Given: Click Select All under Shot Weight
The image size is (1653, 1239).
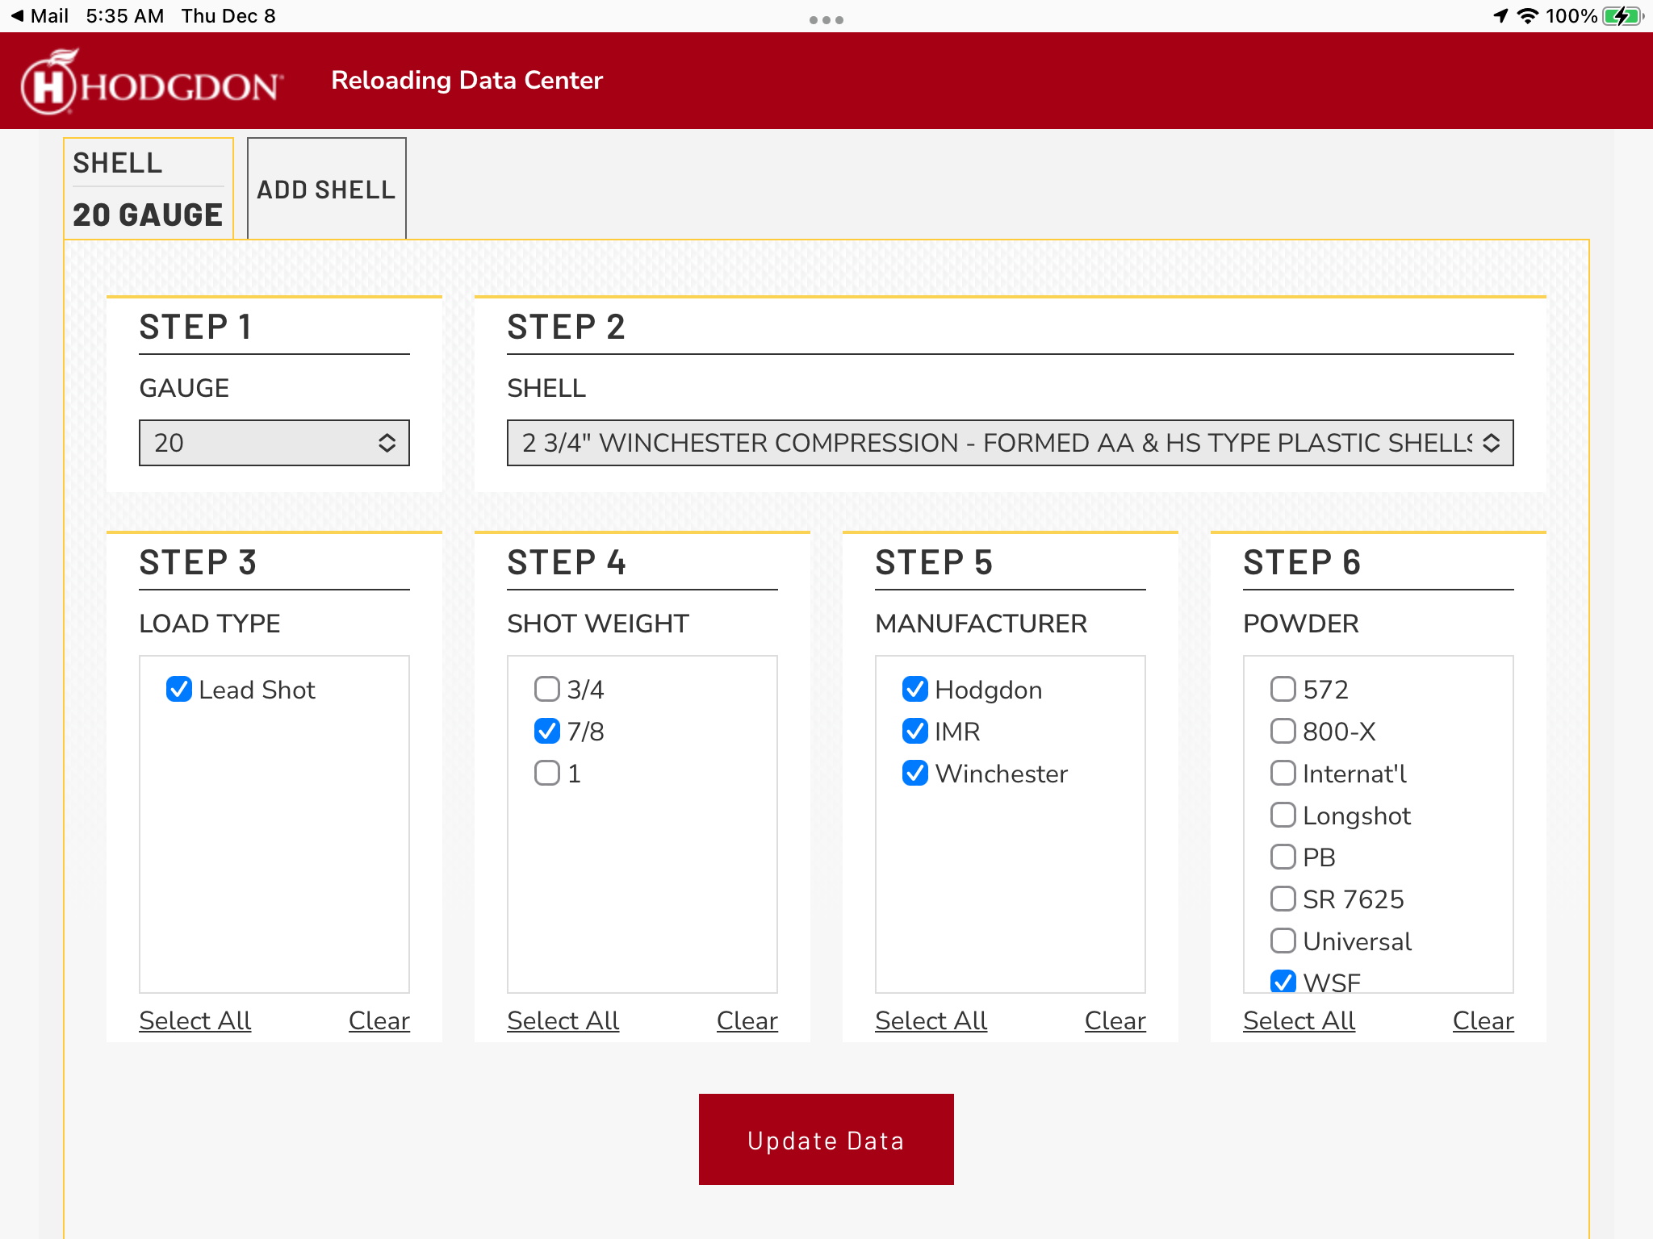Looking at the screenshot, I should [563, 1020].
